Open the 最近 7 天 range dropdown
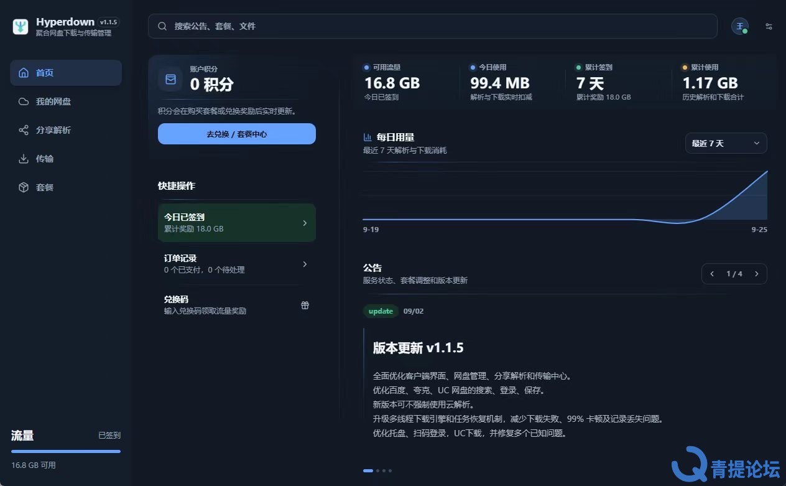The width and height of the screenshot is (786, 486). 726,143
